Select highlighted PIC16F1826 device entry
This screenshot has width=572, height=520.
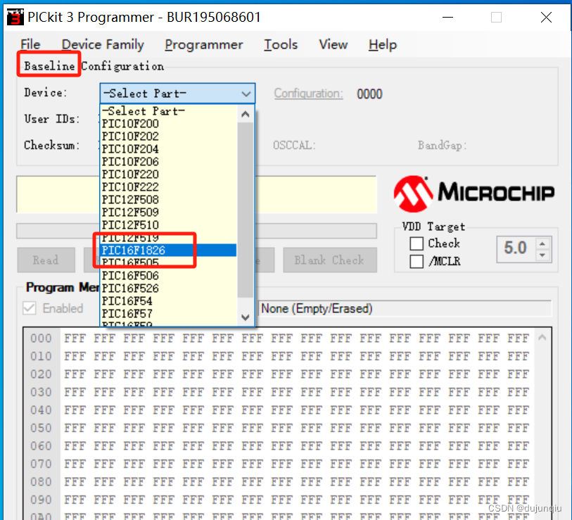click(169, 251)
